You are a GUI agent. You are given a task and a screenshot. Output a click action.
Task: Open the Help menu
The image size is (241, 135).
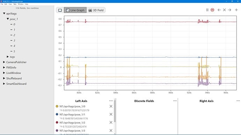27,4
